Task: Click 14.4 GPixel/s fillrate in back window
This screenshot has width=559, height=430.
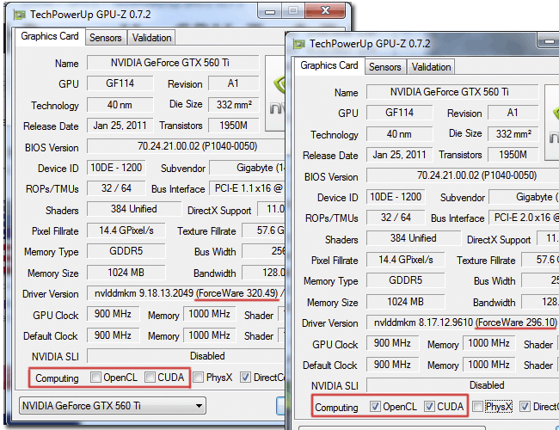Action: pos(126,230)
